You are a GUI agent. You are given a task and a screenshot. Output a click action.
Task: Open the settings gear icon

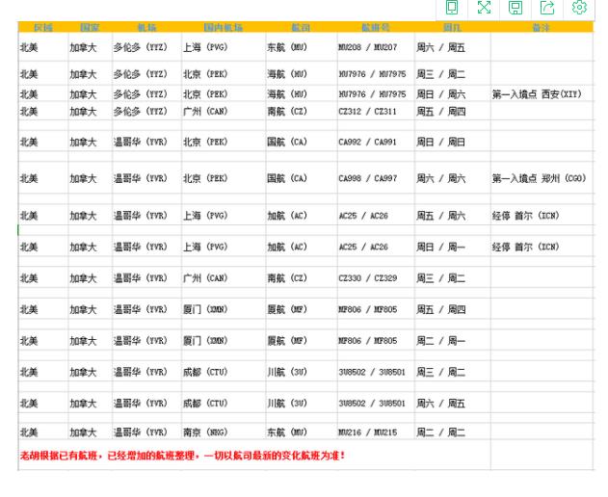(x=579, y=7)
